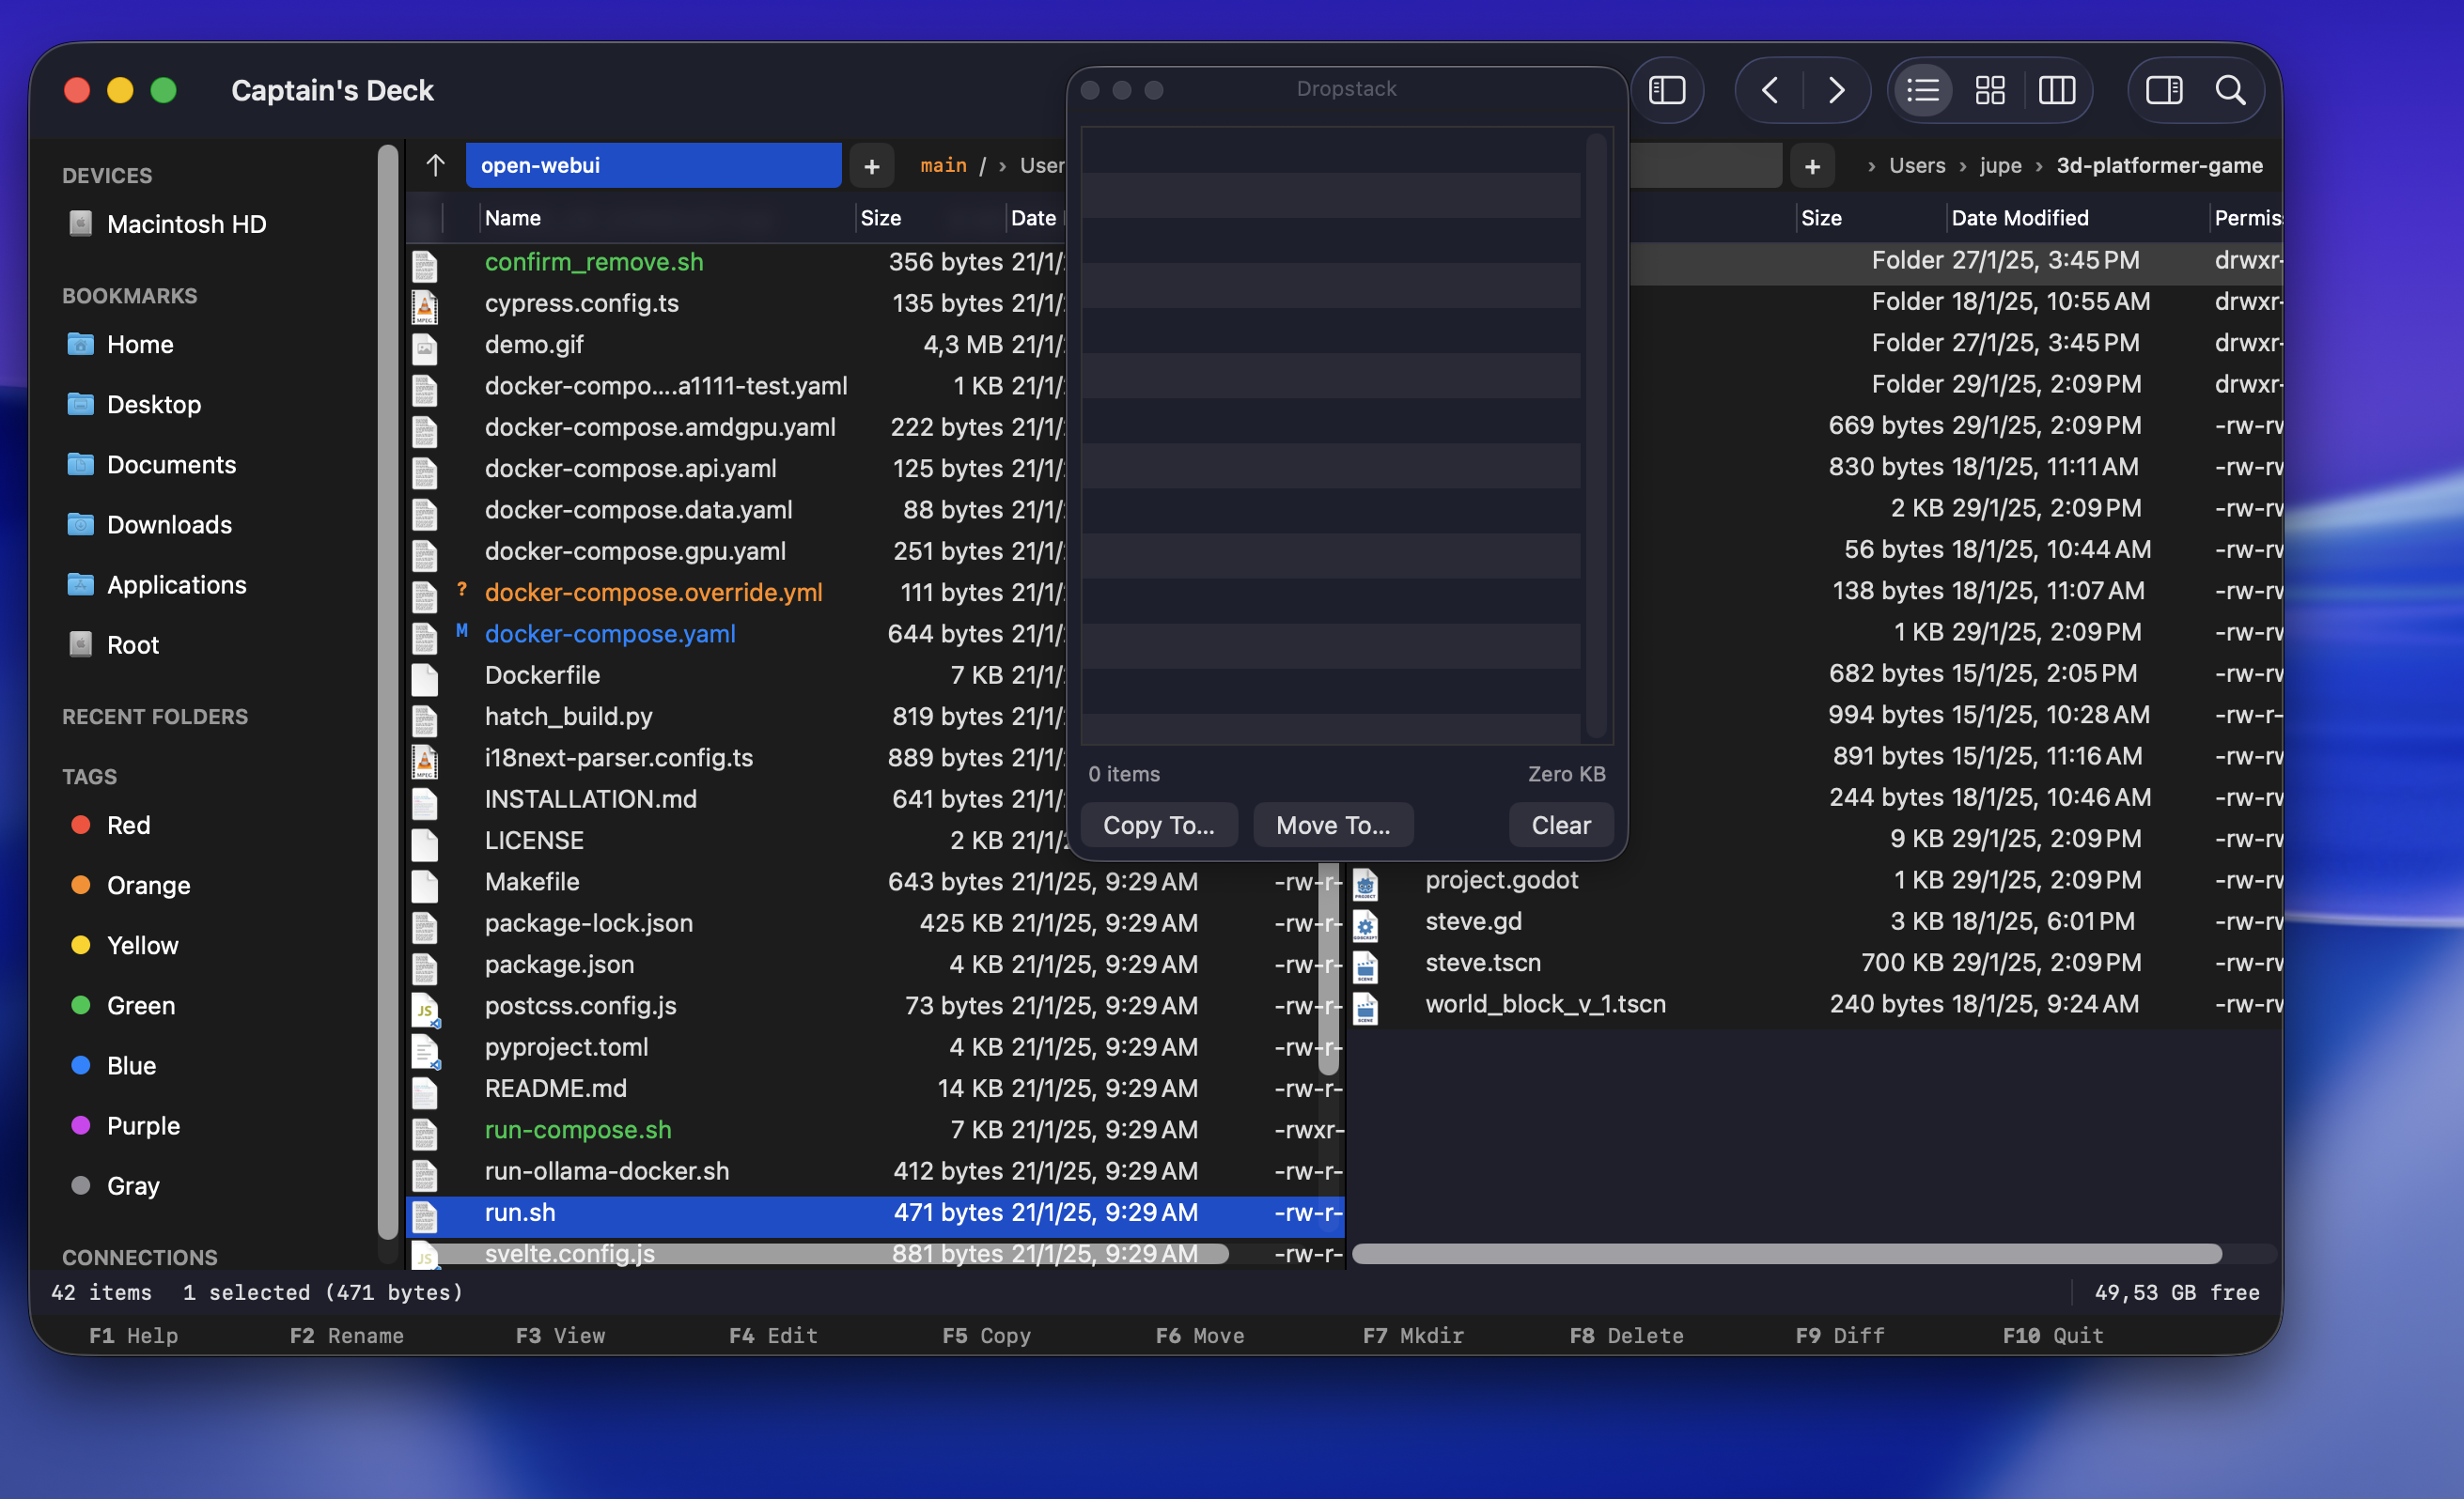Switch to icon grid view
The width and height of the screenshot is (2464, 1499).
pos(1989,90)
